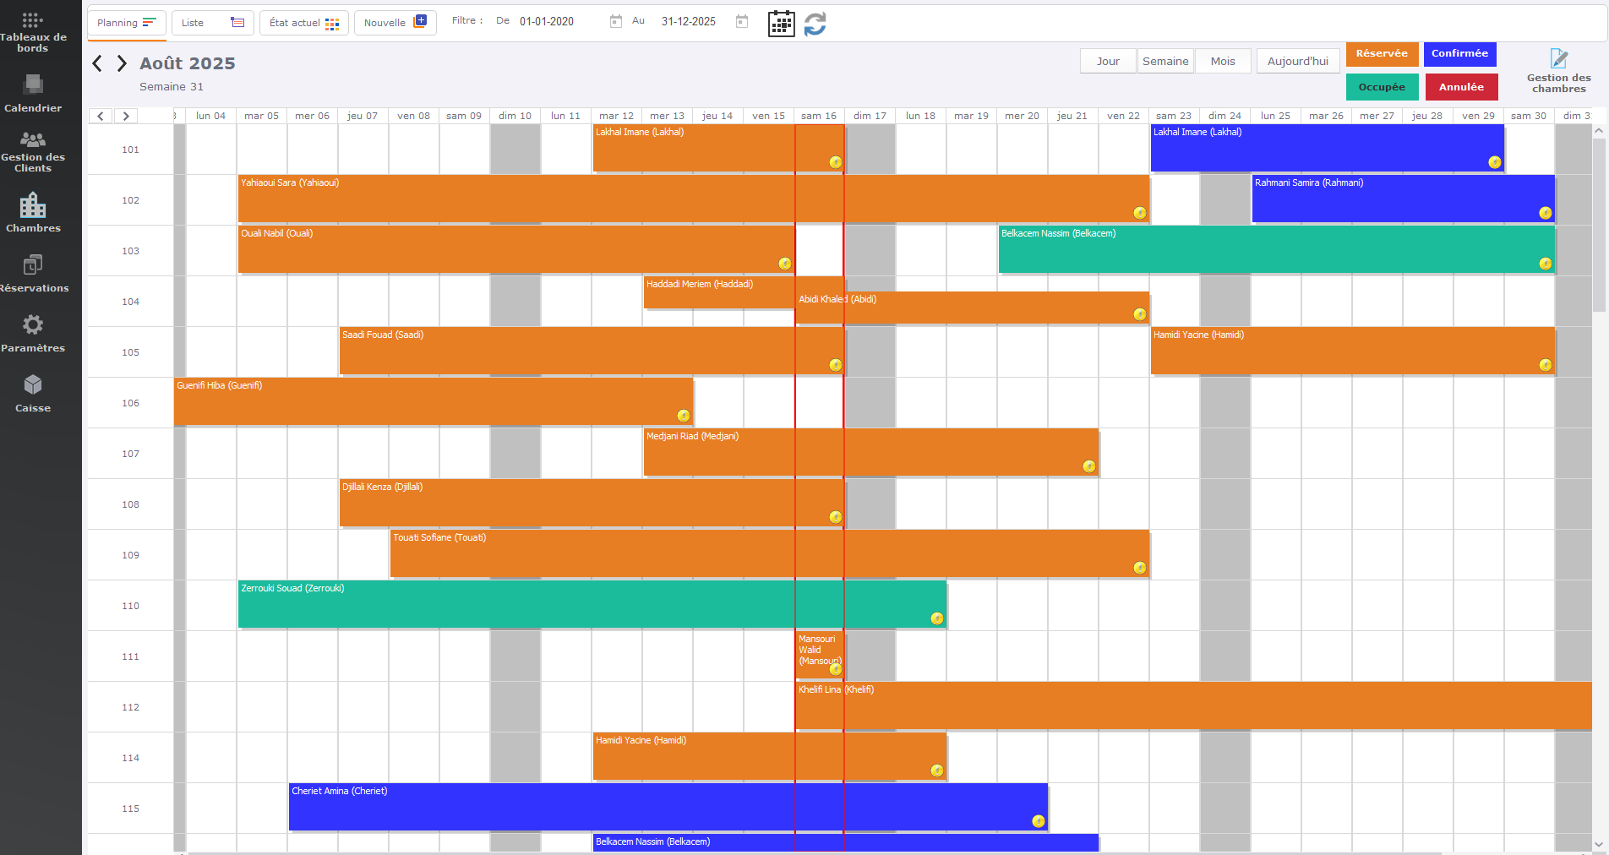Toggle the Confirmée status filter

tap(1459, 54)
